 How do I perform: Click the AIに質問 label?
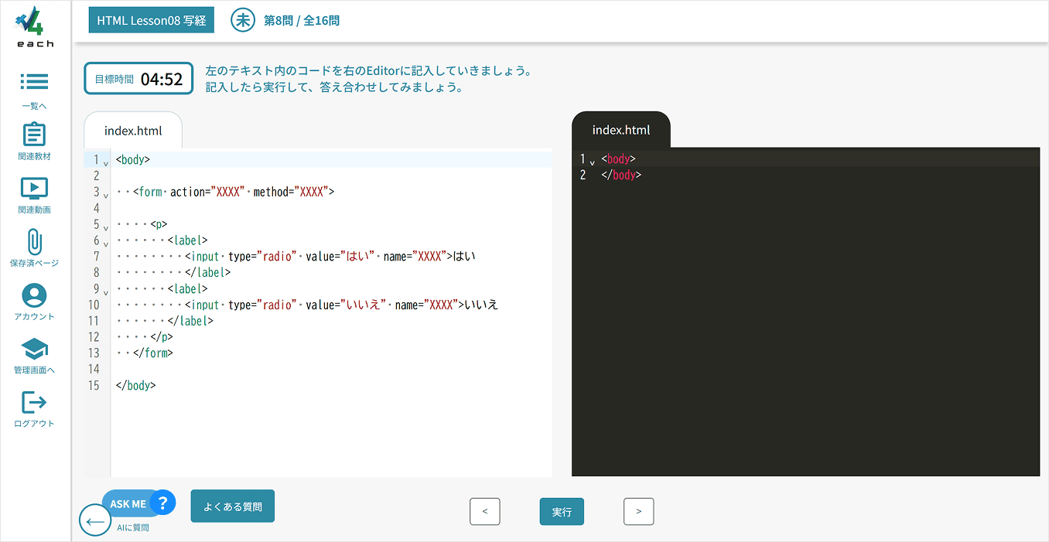(x=133, y=528)
